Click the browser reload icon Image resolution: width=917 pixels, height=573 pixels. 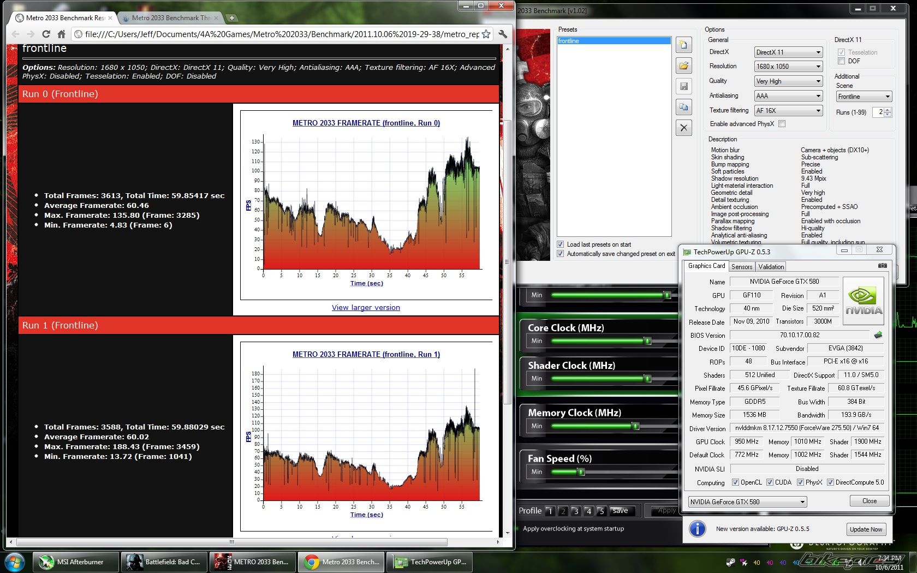pyautogui.click(x=46, y=34)
